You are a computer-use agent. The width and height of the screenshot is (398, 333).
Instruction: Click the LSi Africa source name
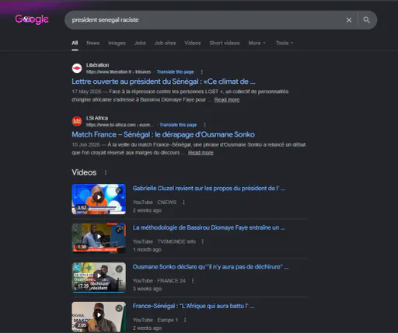tap(97, 118)
